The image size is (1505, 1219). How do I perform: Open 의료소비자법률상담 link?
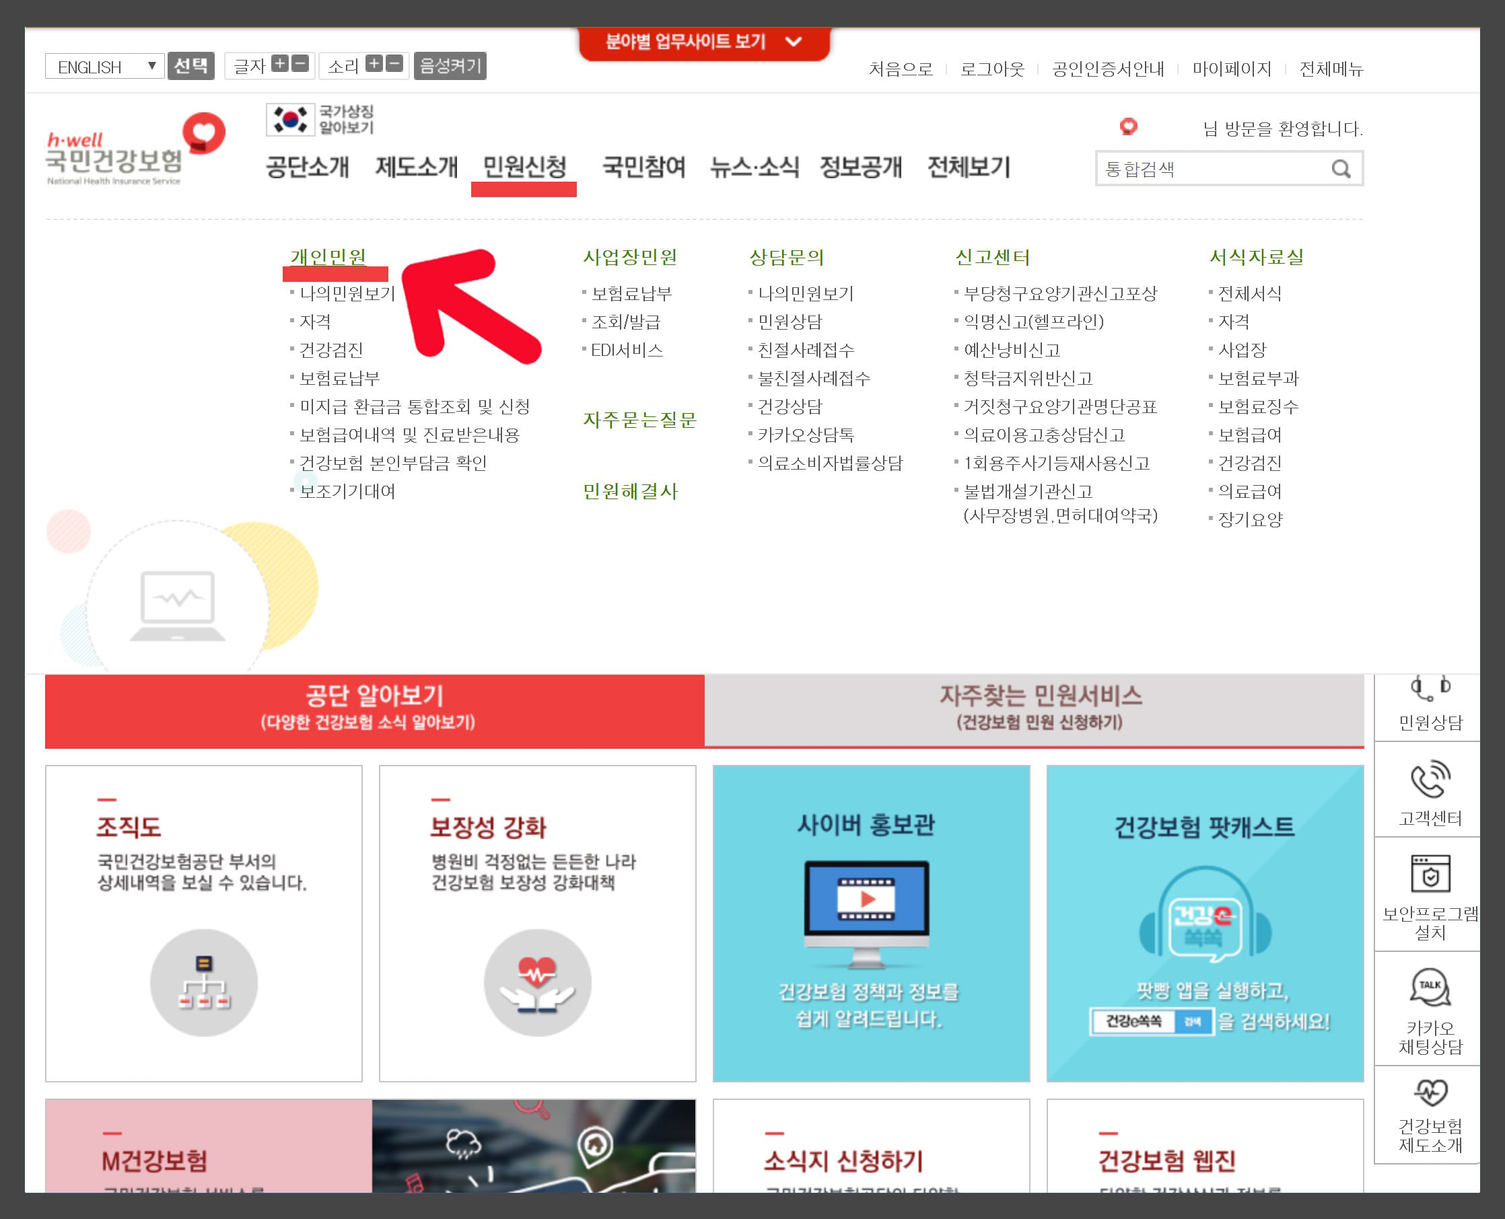(830, 463)
